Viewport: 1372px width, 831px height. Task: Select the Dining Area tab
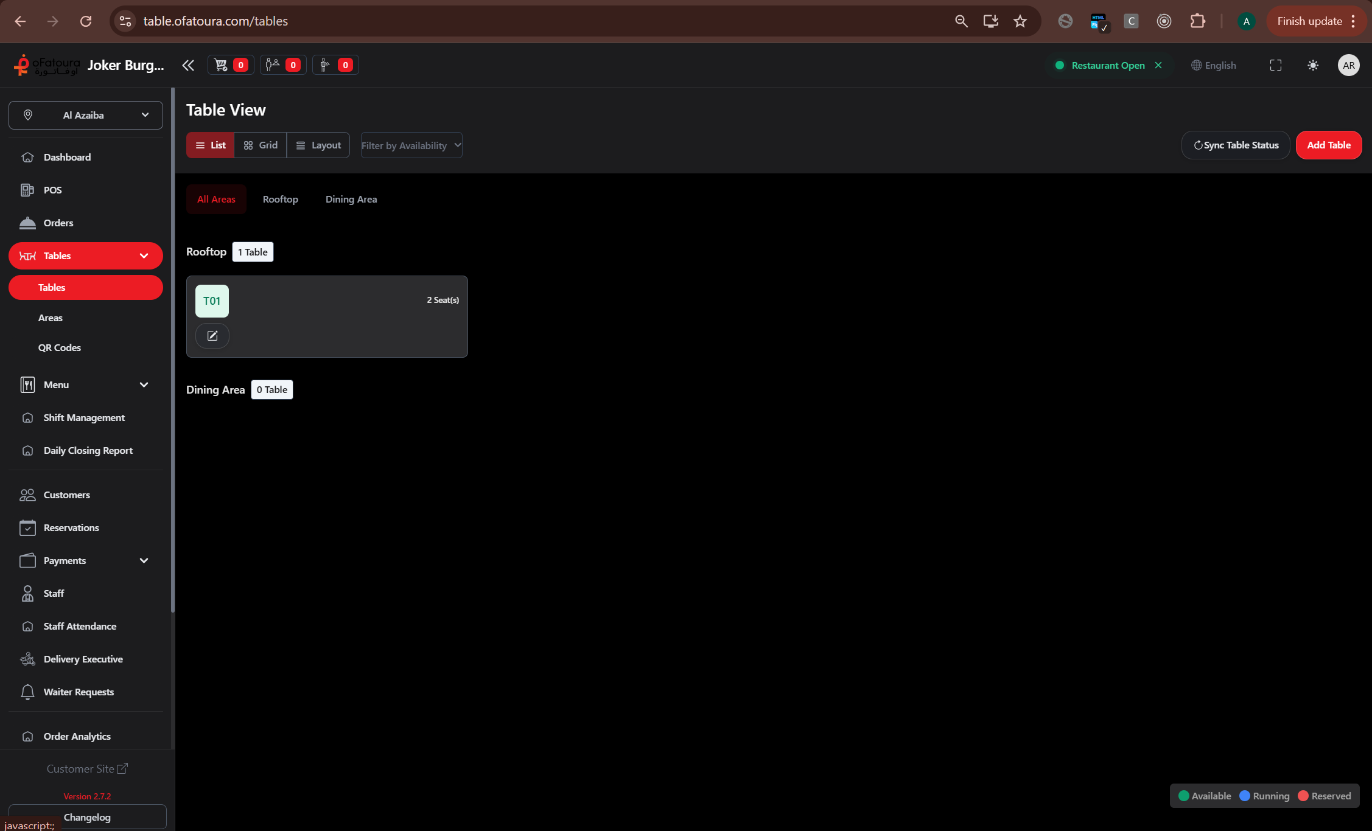pyautogui.click(x=351, y=200)
